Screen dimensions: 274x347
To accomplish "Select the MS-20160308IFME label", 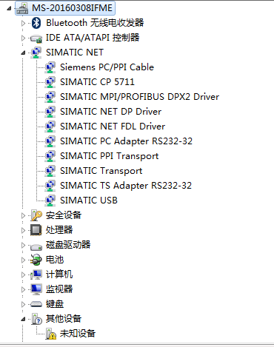I will click(x=72, y=8).
